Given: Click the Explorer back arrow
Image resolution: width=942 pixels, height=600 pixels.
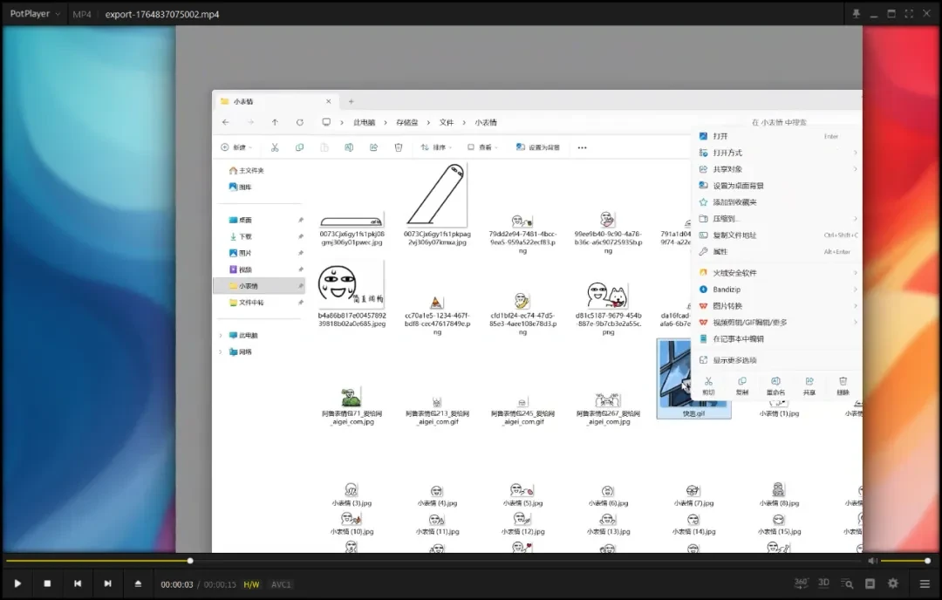Looking at the screenshot, I should click(x=226, y=122).
